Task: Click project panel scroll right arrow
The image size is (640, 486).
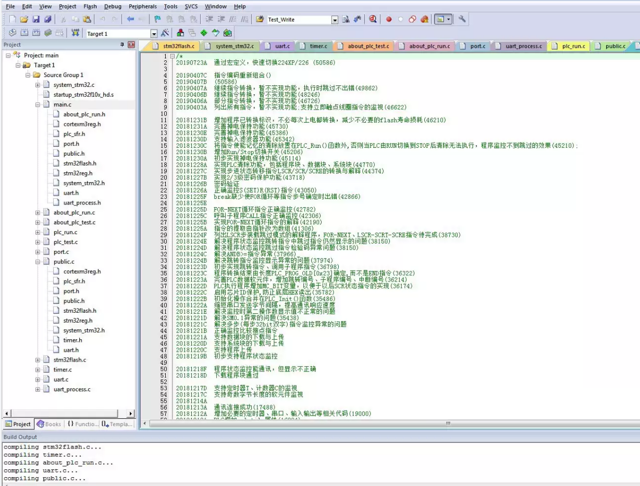Action: pos(131,413)
